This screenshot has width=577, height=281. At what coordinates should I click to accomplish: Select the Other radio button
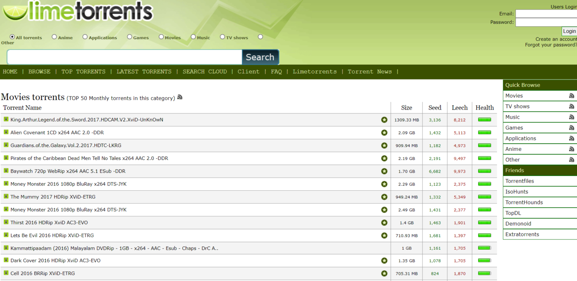coord(260,37)
